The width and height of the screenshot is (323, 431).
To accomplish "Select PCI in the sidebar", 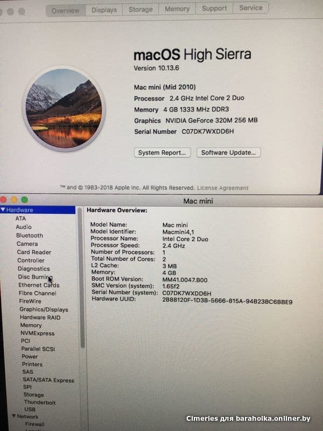I will pyautogui.click(x=25, y=340).
